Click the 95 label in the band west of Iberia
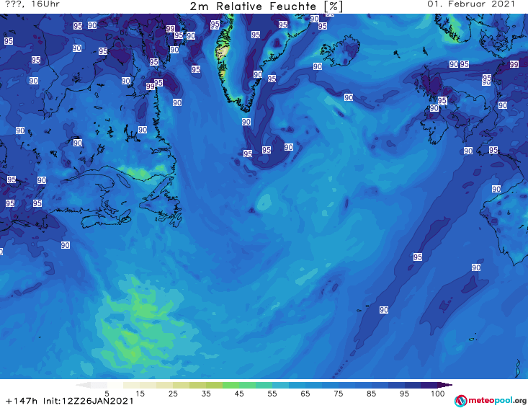528x408 pixels. pos(418,257)
